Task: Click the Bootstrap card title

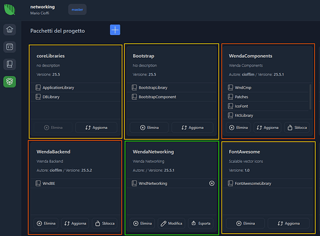Action: pyautogui.click(x=143, y=56)
